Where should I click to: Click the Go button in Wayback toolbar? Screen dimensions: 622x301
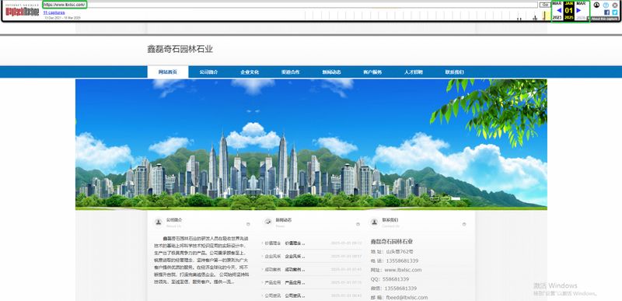(x=545, y=5)
